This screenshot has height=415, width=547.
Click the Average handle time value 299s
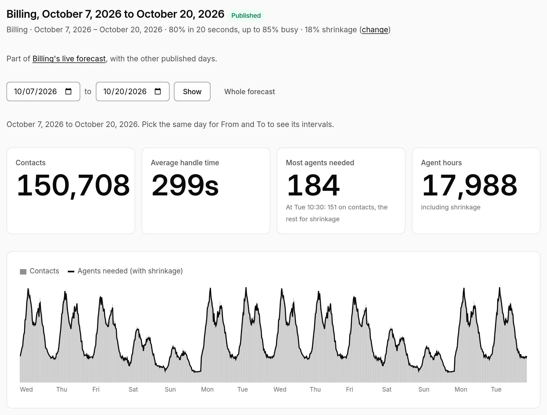(185, 185)
